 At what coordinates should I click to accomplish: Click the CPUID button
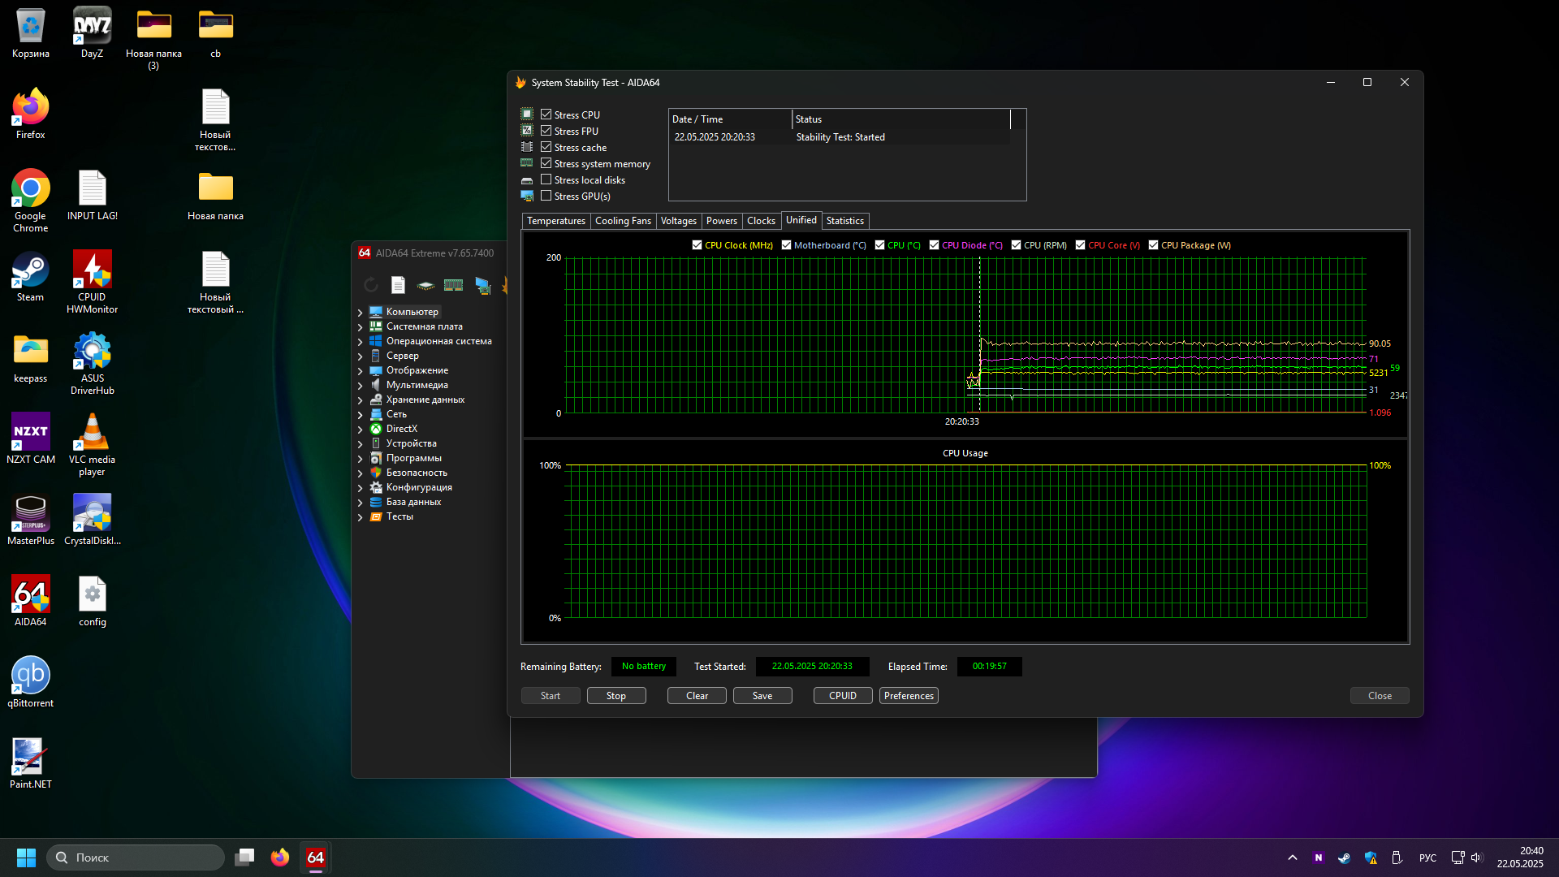pyautogui.click(x=843, y=696)
